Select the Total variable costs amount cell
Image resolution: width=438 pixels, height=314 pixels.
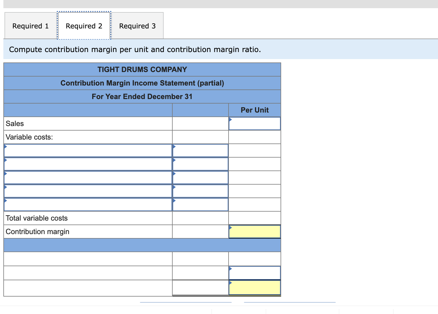(200, 218)
